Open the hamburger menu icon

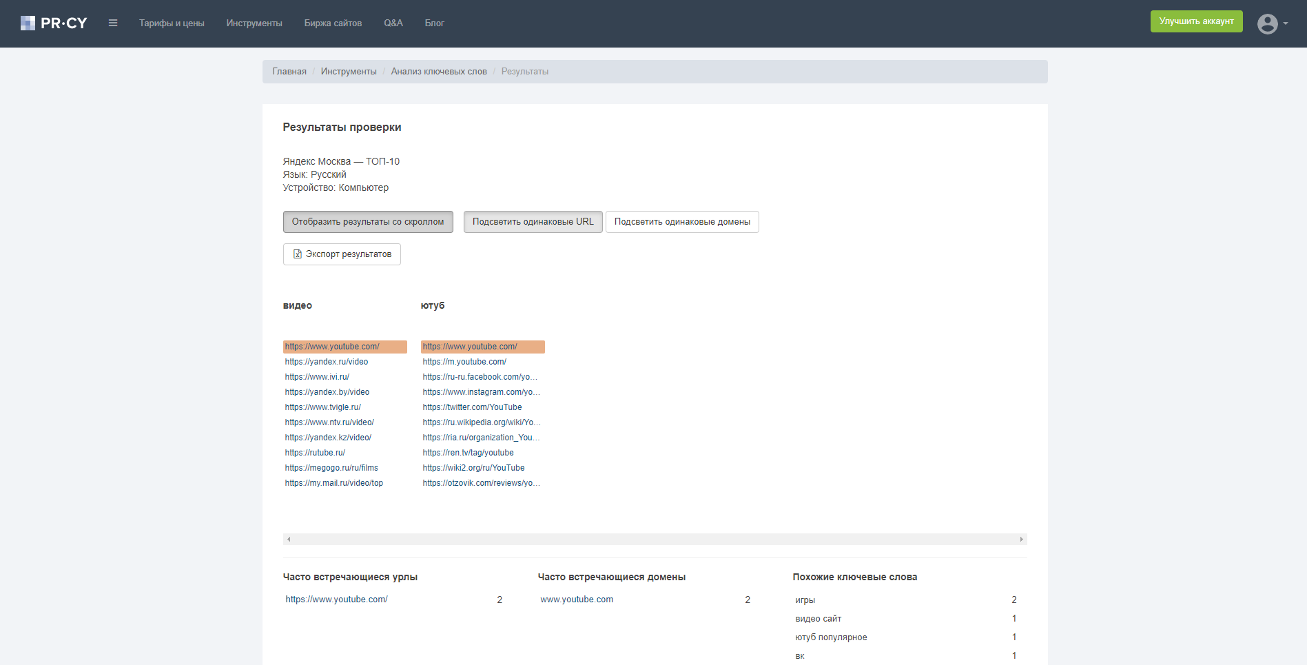[x=113, y=23]
